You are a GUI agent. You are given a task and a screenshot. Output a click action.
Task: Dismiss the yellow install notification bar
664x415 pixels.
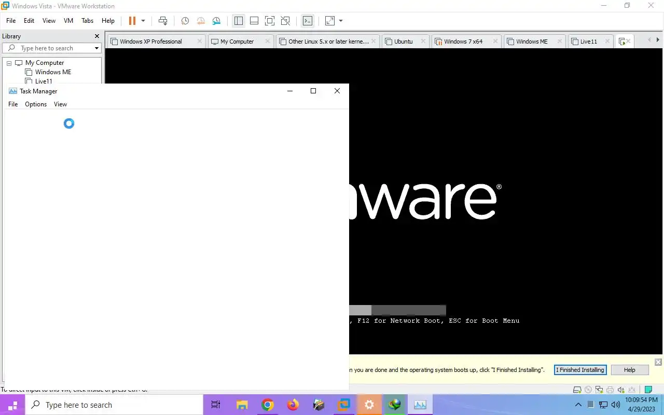tap(658, 362)
